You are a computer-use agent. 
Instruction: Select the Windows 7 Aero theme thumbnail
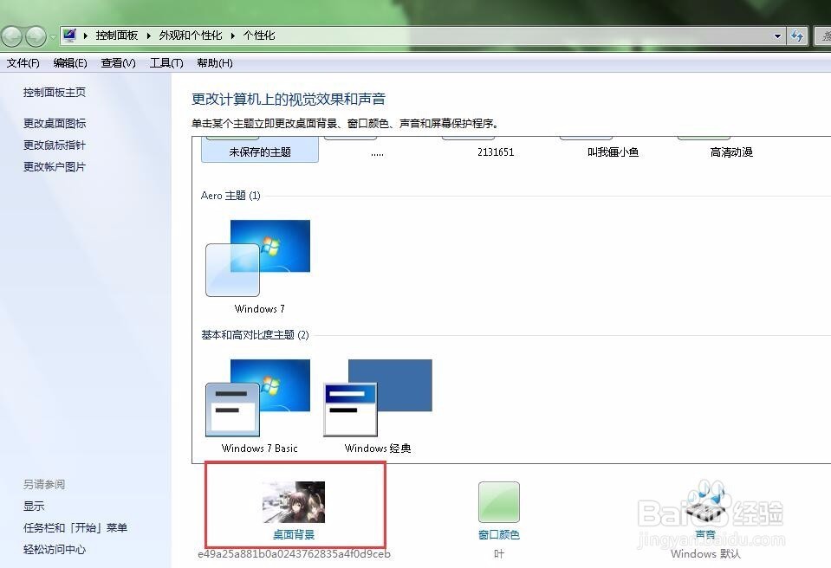[x=258, y=258]
